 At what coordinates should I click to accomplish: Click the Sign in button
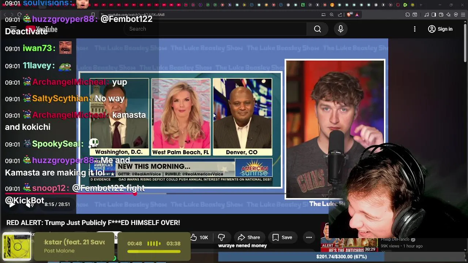441,29
